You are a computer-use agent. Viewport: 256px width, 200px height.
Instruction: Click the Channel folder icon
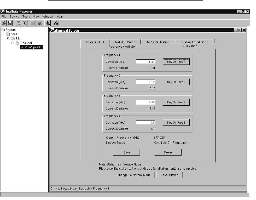pos(18,43)
